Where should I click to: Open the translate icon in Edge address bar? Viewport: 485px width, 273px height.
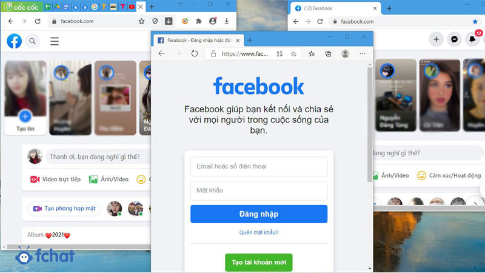coord(279,53)
